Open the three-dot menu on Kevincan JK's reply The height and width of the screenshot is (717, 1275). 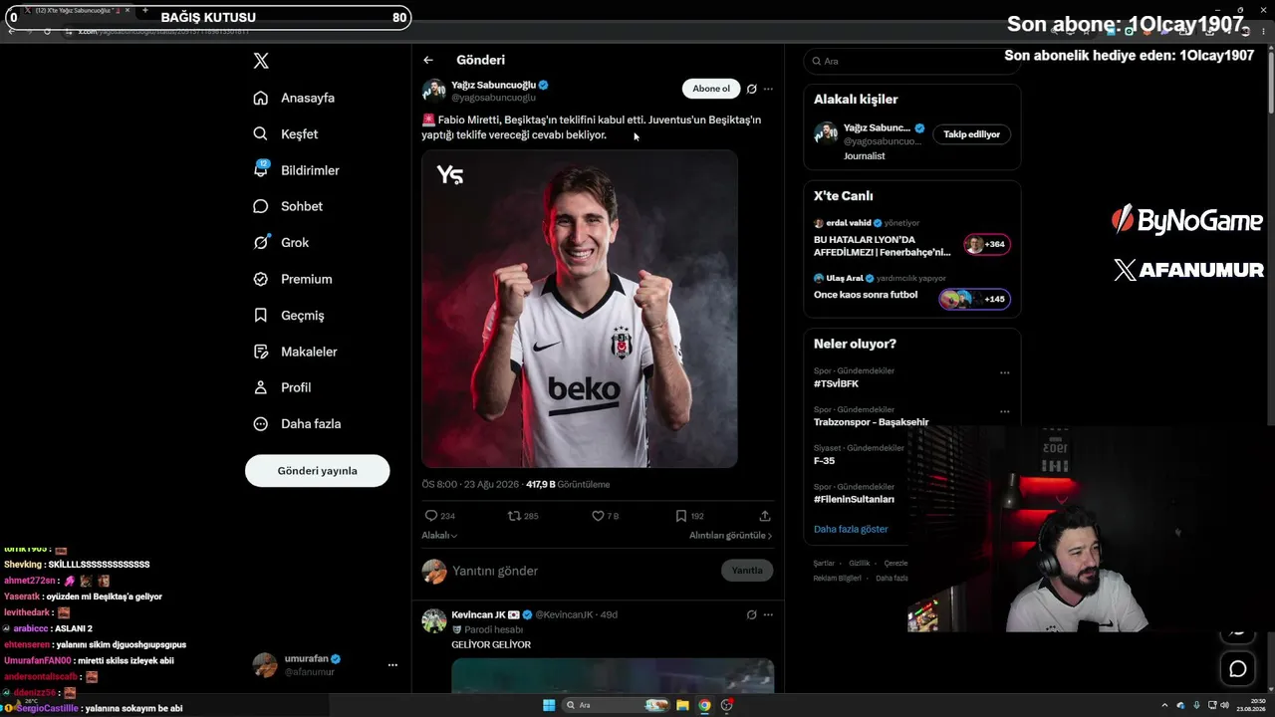(x=768, y=615)
